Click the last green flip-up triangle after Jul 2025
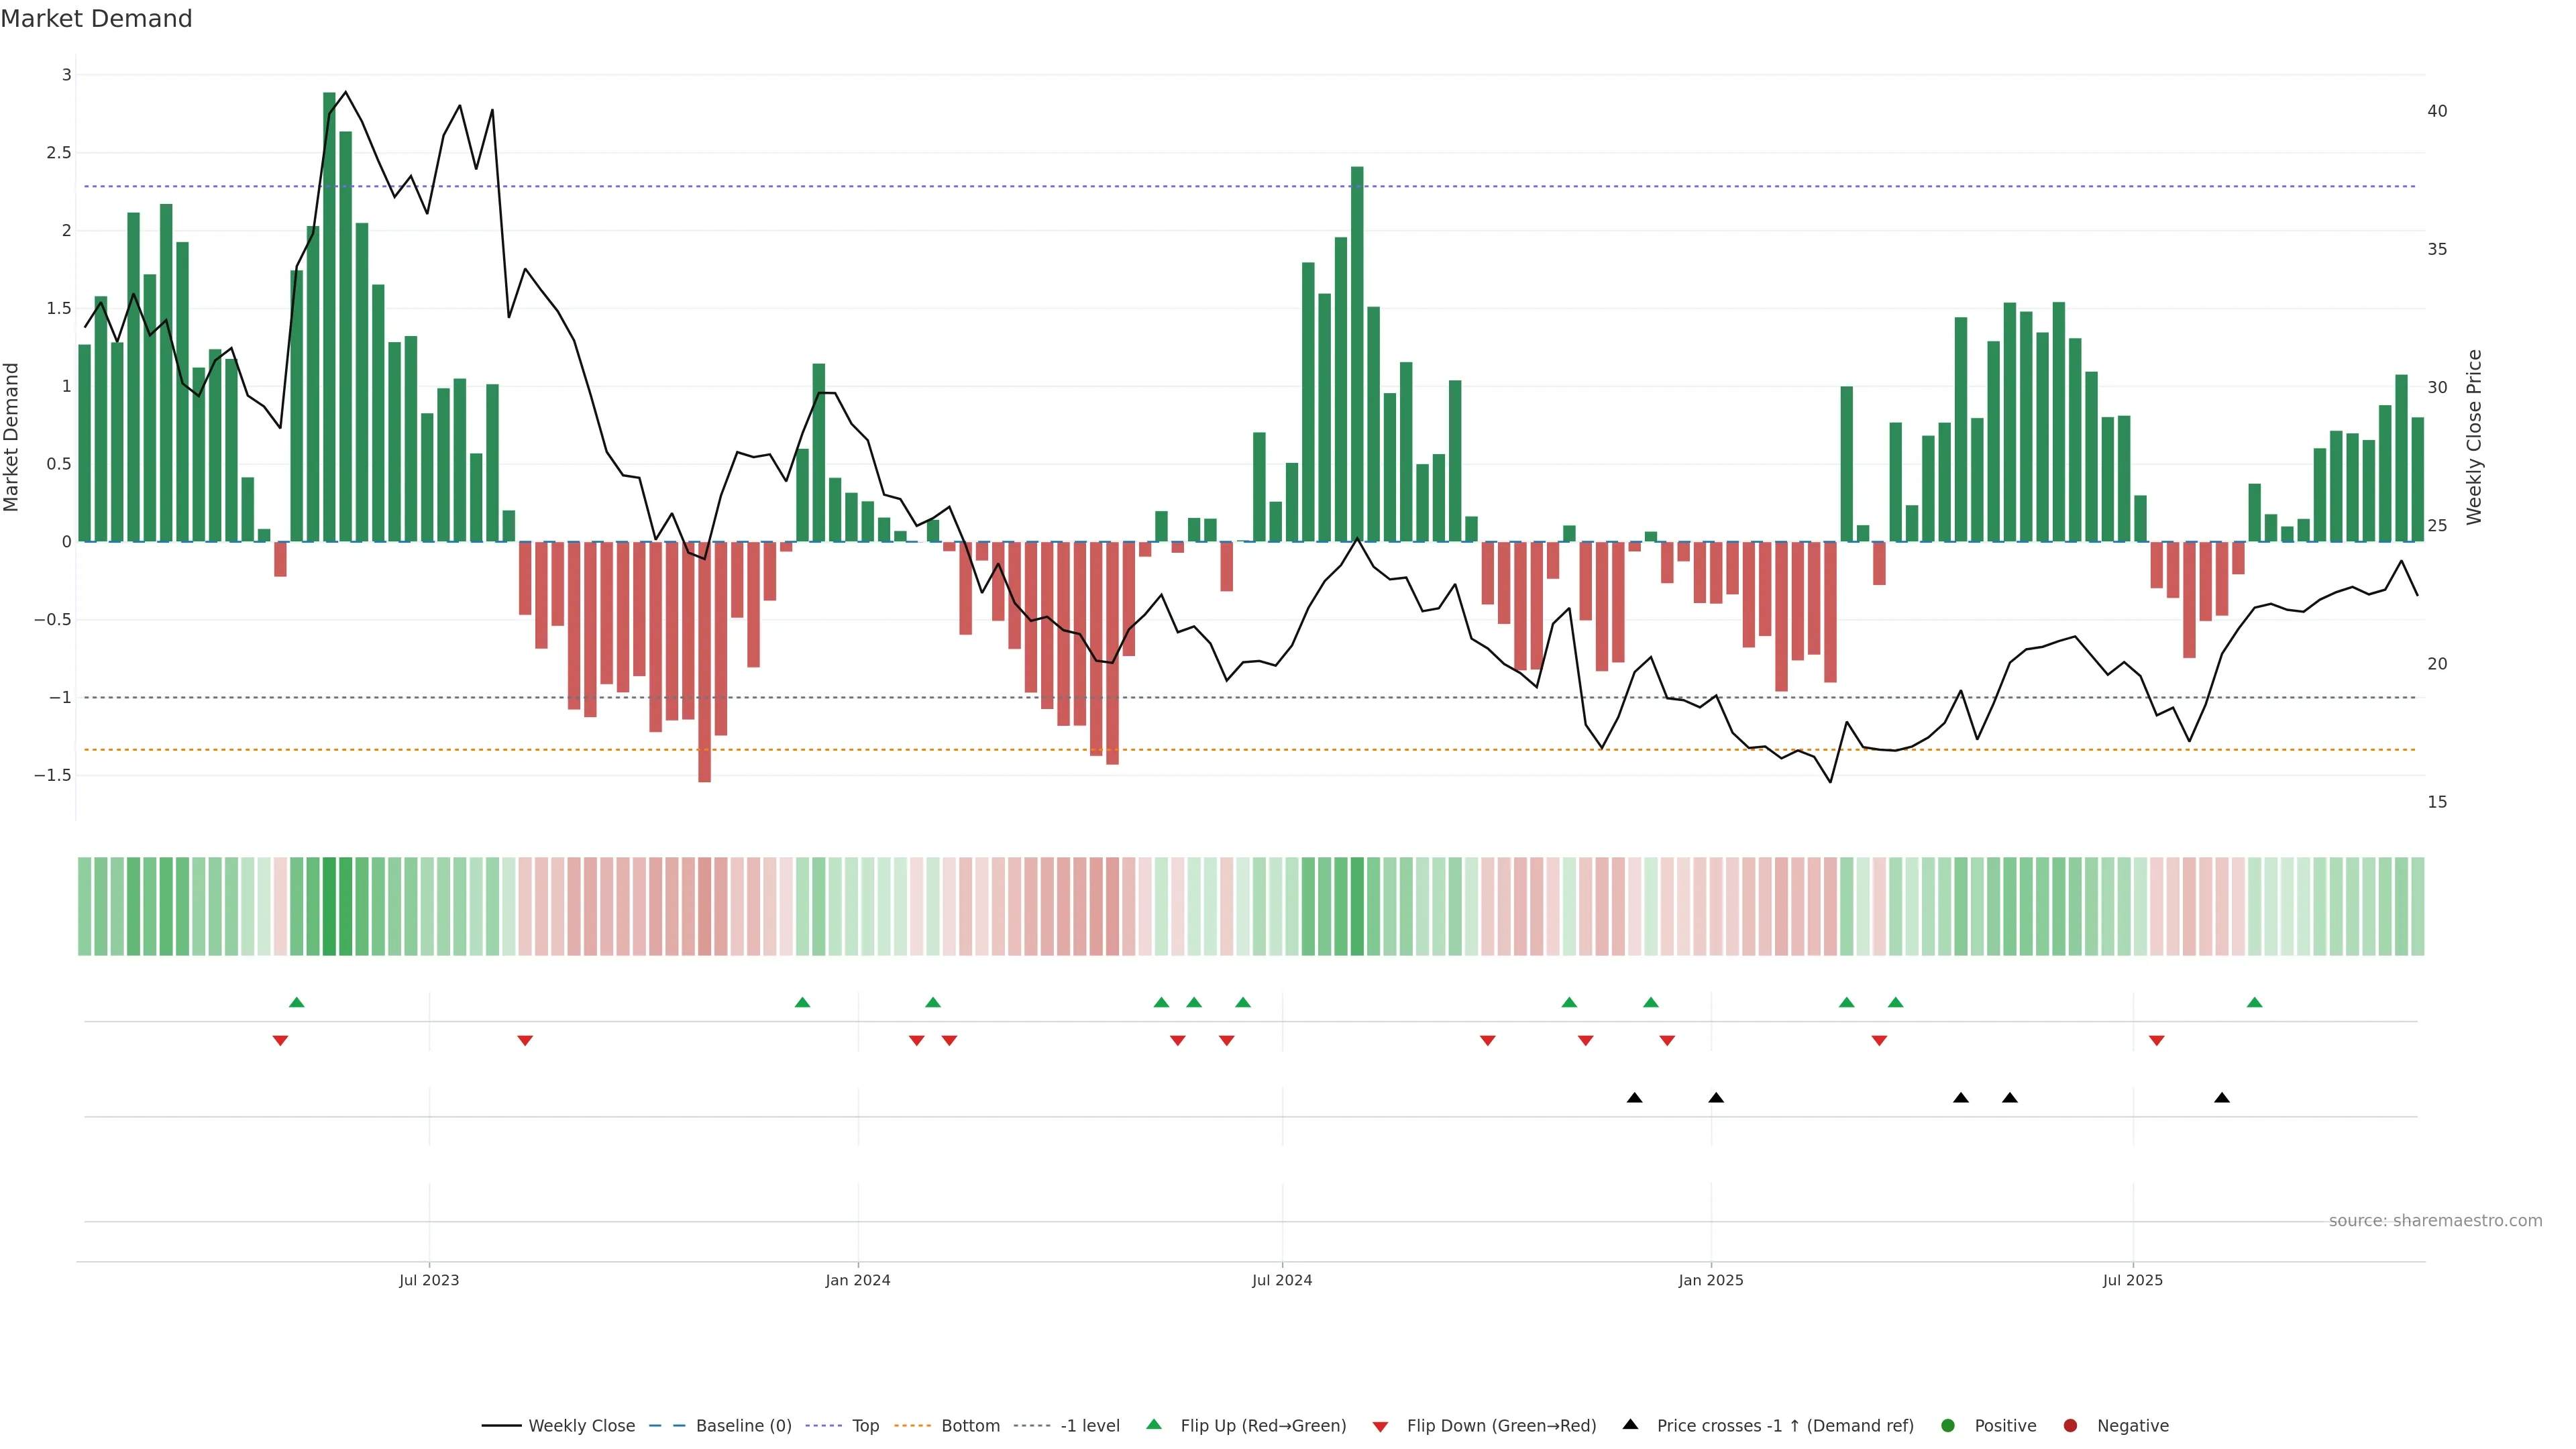Image resolution: width=2576 pixels, height=1449 pixels. tap(2254, 1002)
